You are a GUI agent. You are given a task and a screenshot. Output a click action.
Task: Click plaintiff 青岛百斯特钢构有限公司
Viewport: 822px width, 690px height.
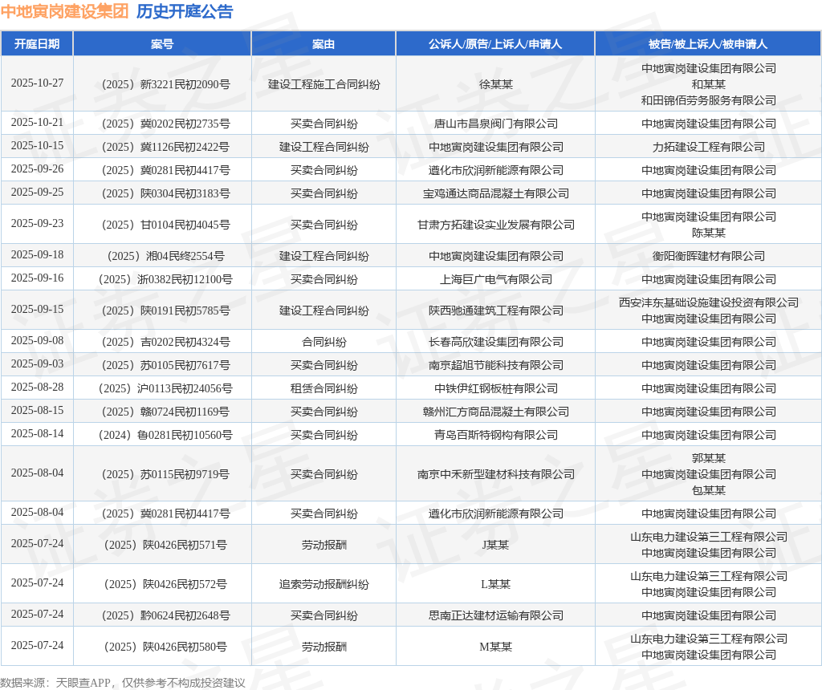(496, 435)
